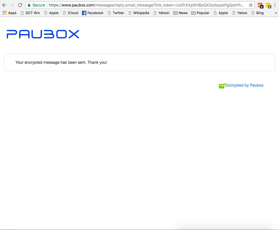Open the Twitter bookmark
Screen dimensions: 279x230
116,13
